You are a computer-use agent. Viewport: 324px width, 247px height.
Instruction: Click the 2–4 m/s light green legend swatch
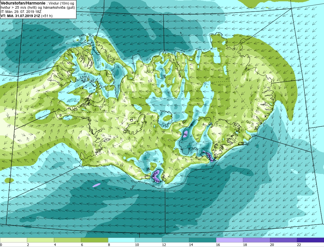tap(40, 240)
